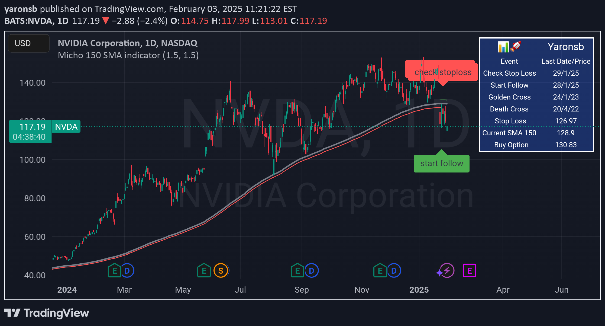Click the 'Sep' time axis label
This screenshot has width=605, height=326.
(x=302, y=290)
